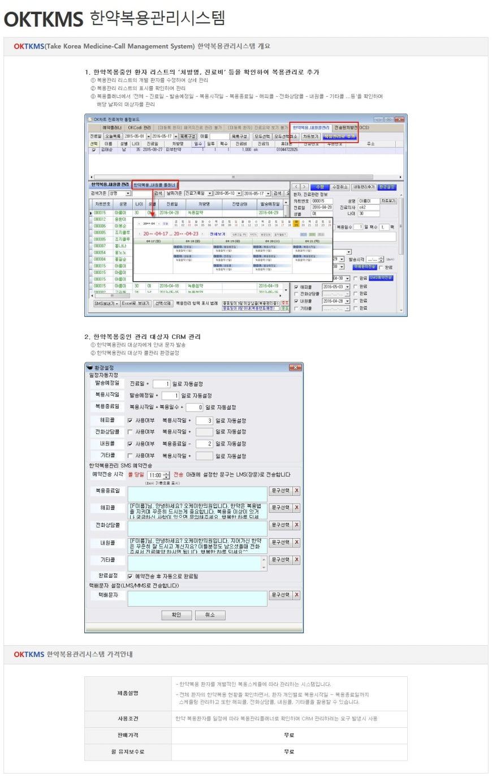Go to next patient with right arrow button
Image resolution: width=492 pixels, height=777 pixels.
tap(304, 187)
